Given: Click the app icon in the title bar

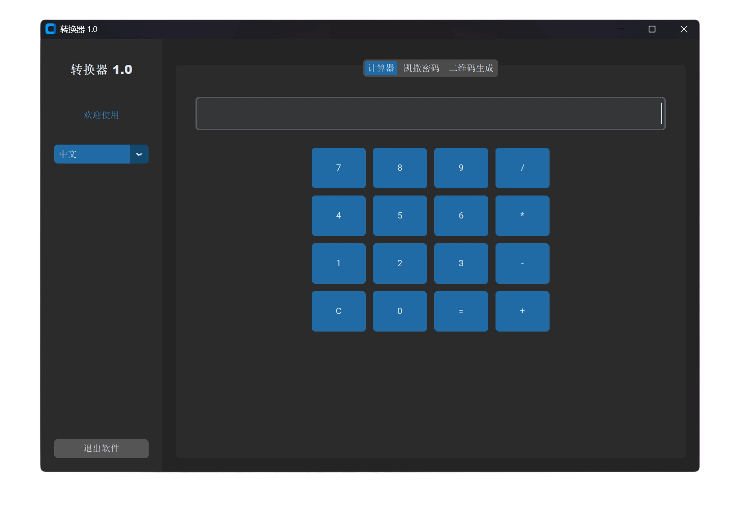Looking at the screenshot, I should pos(51,29).
